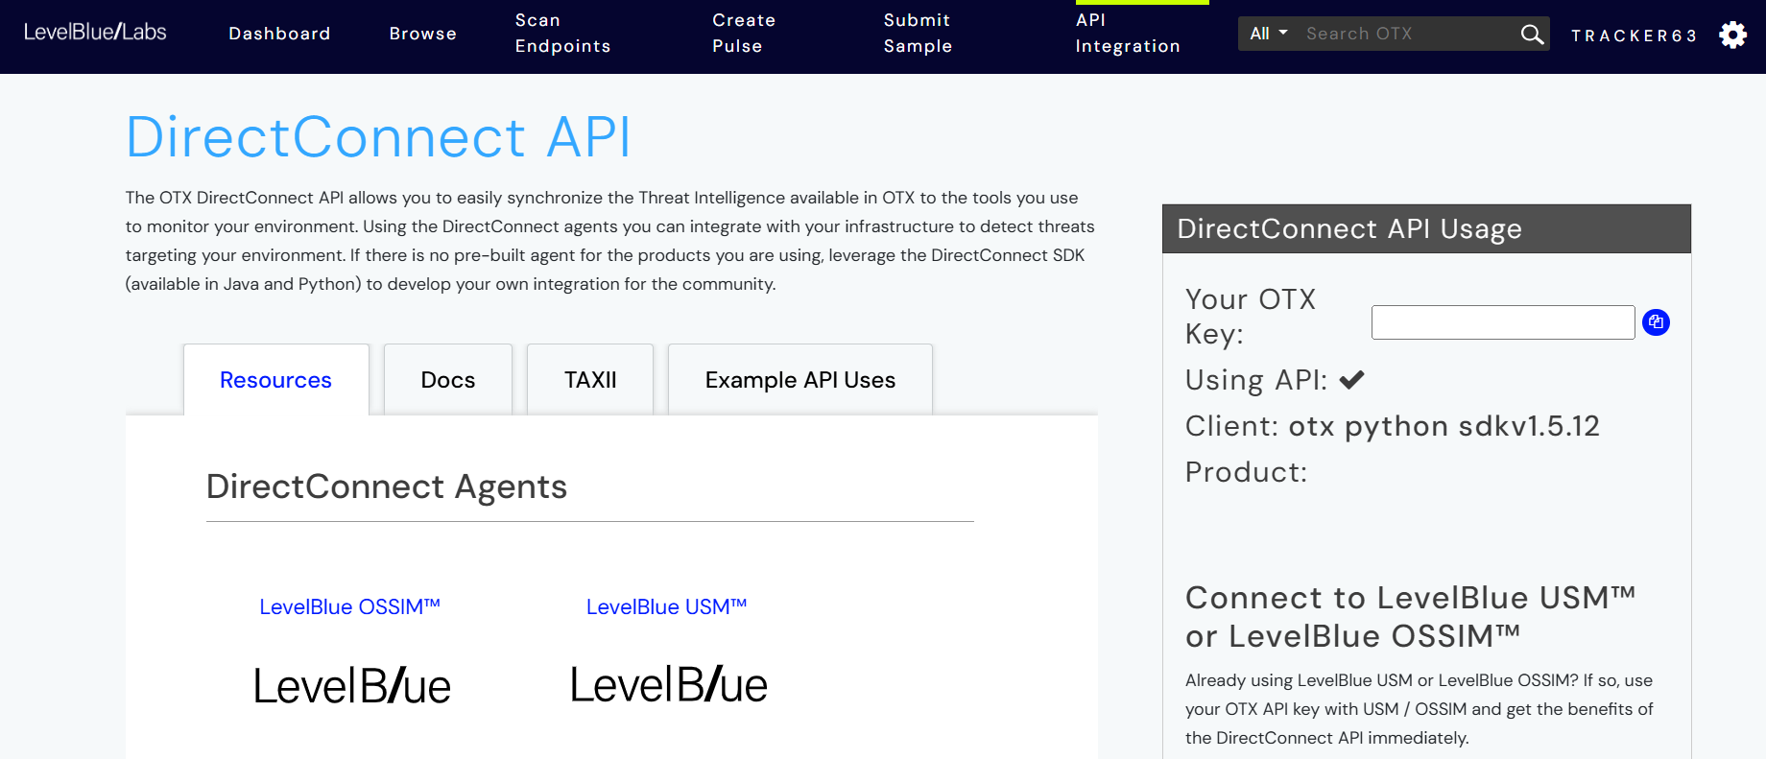Click the LevelBlue OSSIM logo image
1766x759 pixels.
pyautogui.click(x=351, y=686)
